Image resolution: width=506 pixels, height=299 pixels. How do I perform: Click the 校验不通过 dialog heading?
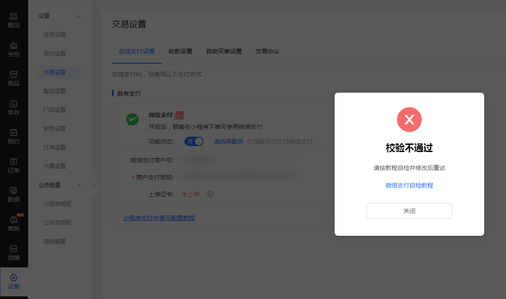tap(409, 148)
